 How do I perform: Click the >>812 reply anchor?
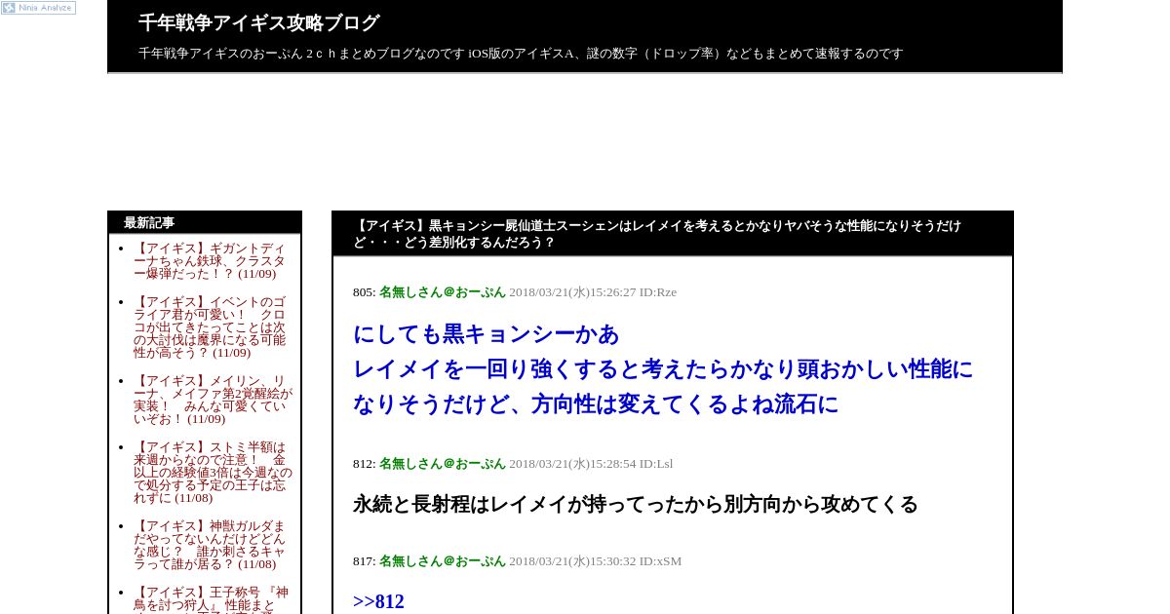(378, 601)
